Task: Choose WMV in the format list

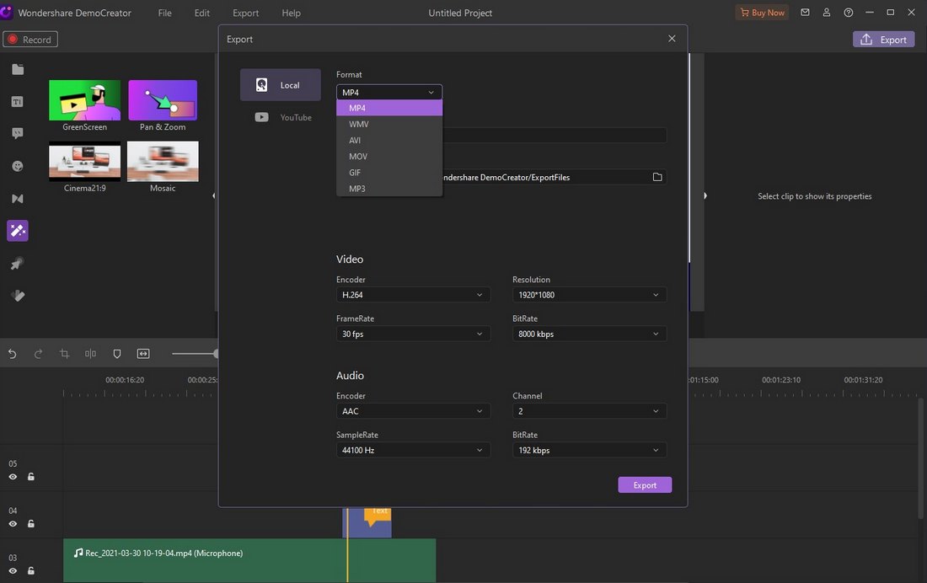Action: click(x=389, y=124)
